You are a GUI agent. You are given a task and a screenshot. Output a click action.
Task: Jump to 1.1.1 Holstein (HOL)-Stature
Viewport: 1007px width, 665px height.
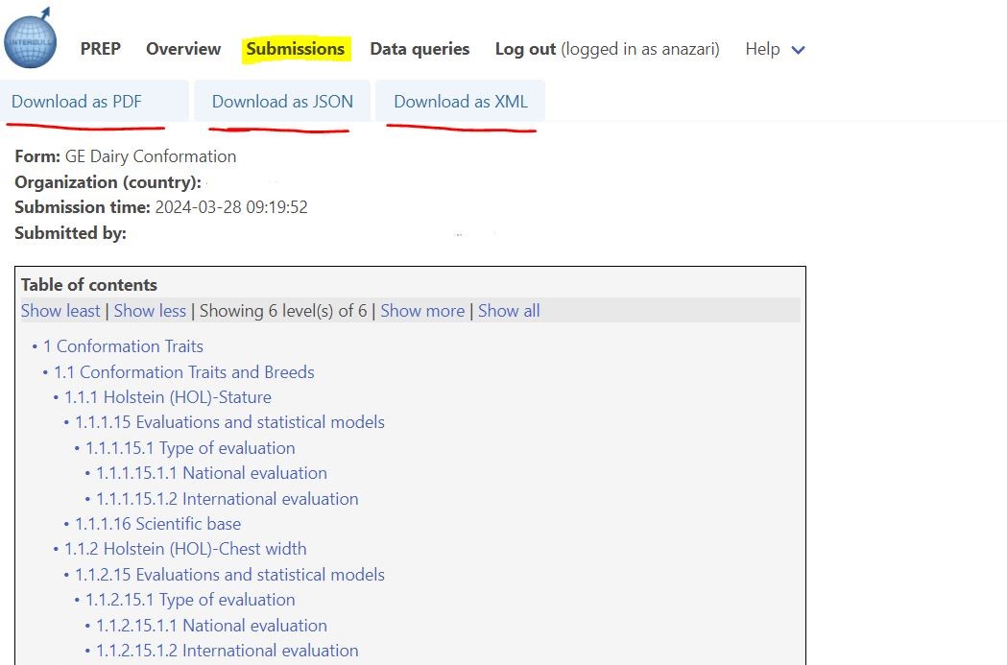pyautogui.click(x=167, y=397)
